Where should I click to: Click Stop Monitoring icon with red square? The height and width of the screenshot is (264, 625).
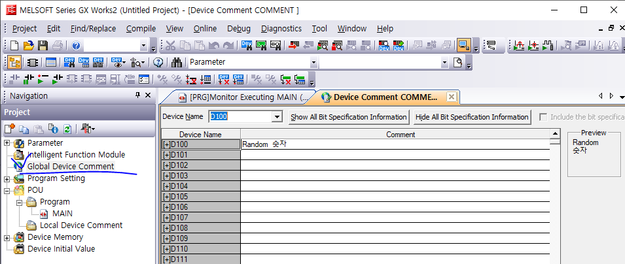click(337, 45)
